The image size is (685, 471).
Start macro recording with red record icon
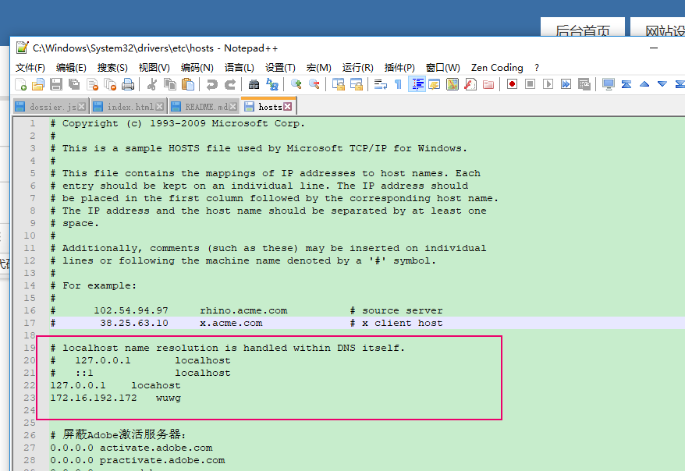tap(512, 83)
